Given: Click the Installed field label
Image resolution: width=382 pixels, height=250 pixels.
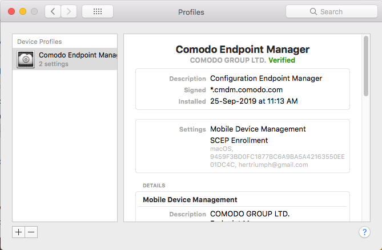Looking at the screenshot, I should tap(192, 101).
